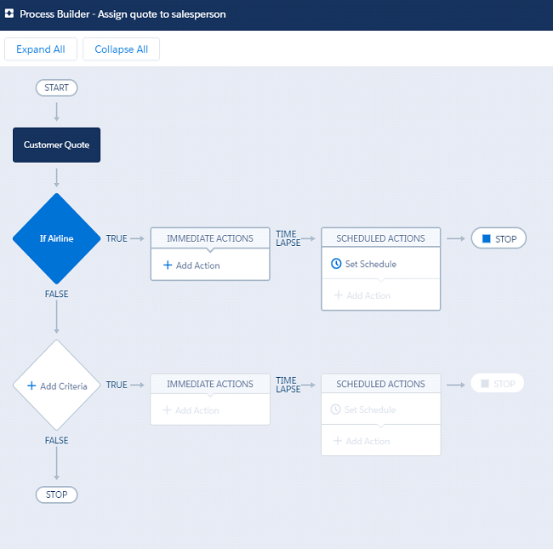Screen dimensions: 553x549
Task: Click dimmed Set Schedule in second Scheduled Actions
Action: (363, 409)
